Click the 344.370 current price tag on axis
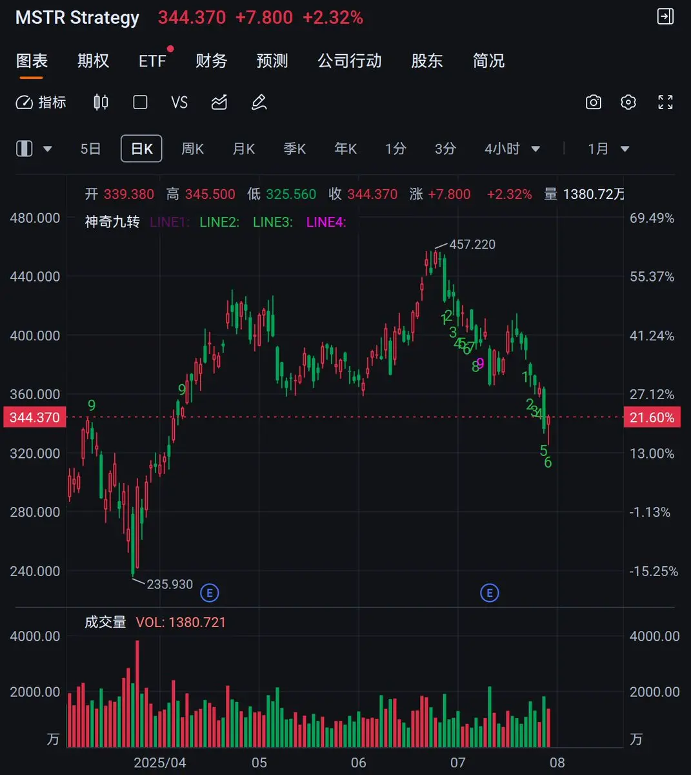 [34, 417]
